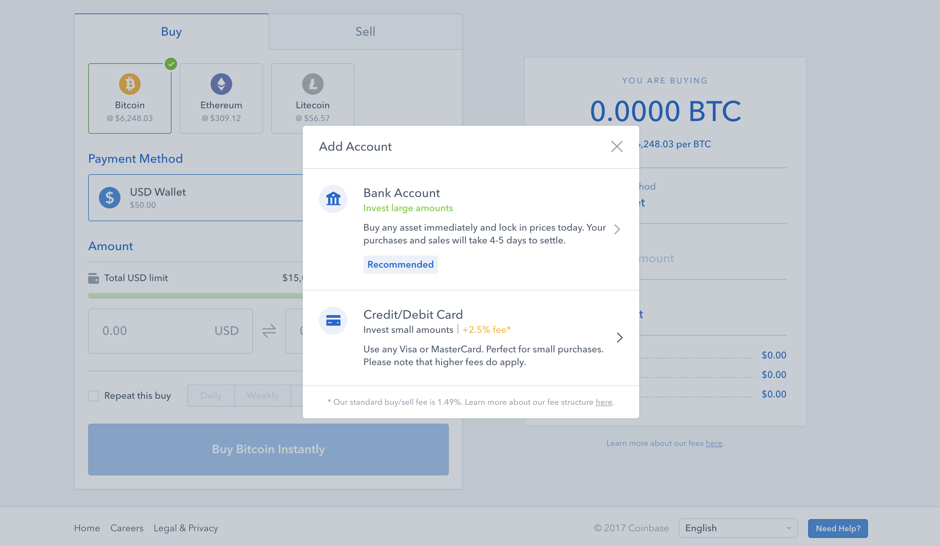
Task: Click the USD Wallet dollar icon
Action: tap(109, 198)
